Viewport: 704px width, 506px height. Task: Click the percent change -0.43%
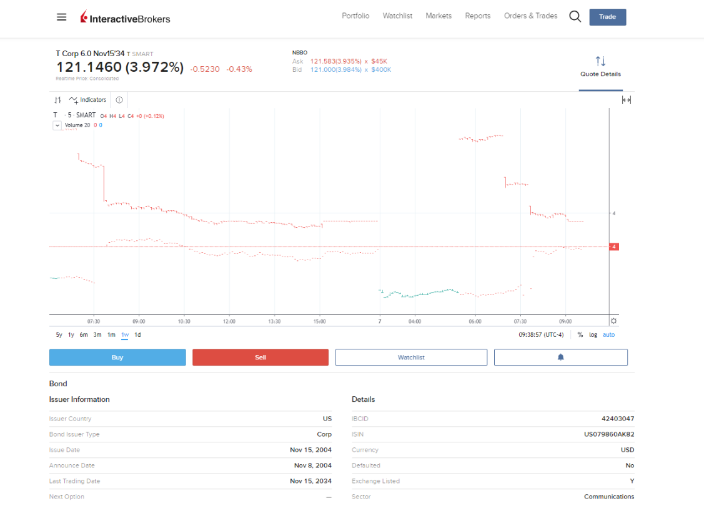239,69
